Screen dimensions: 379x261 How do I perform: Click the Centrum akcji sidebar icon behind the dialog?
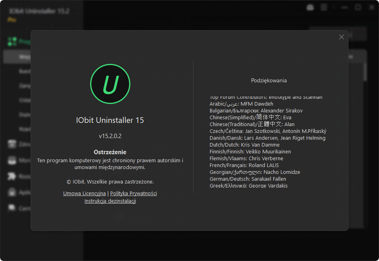click(x=12, y=208)
